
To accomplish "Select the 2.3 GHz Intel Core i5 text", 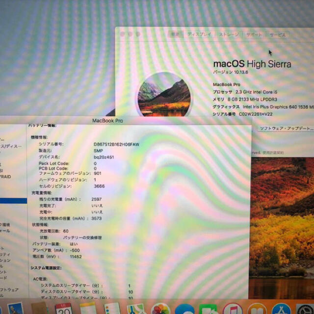I will [256, 92].
